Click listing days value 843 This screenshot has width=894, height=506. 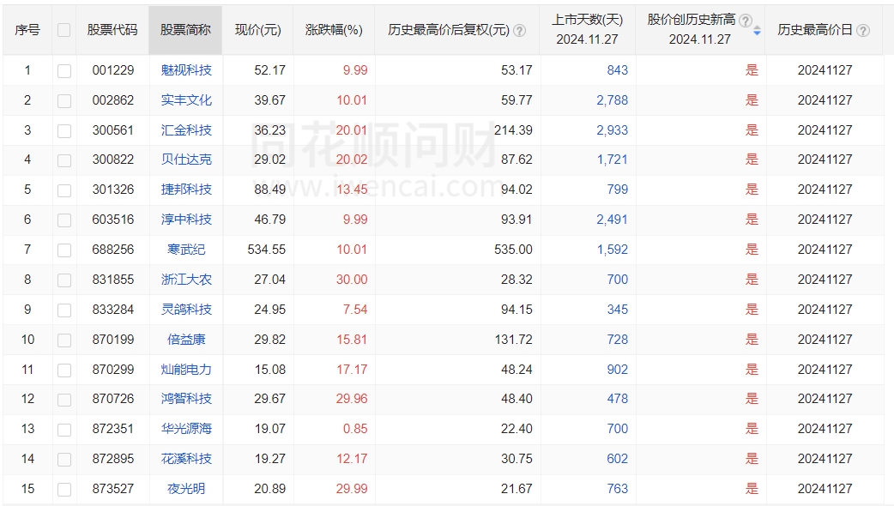pos(618,70)
